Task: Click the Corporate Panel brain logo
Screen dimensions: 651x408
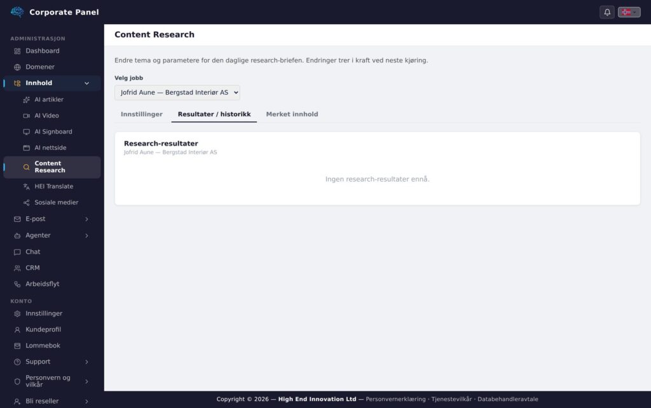Action: pos(17,12)
